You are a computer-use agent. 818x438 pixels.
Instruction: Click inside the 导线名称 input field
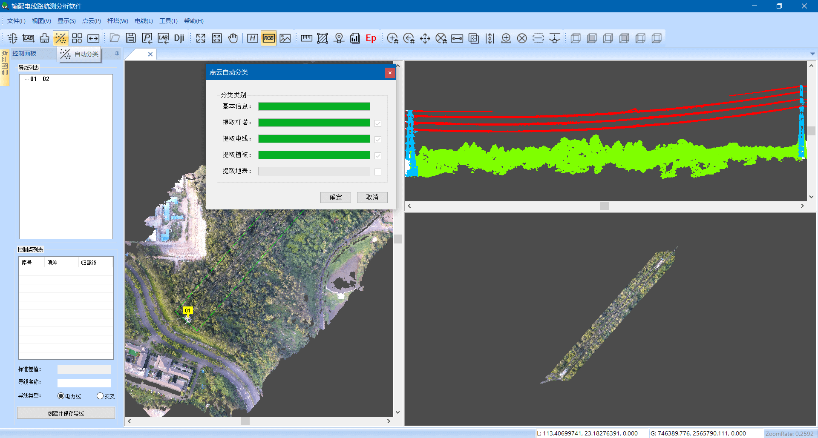point(84,383)
